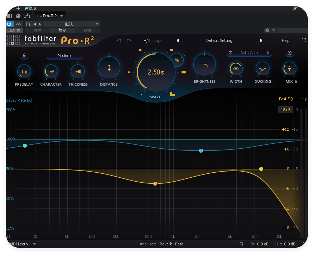Viewport: 314px width, 254px height.
Task: Click the 对照 compare button
Action: click(x=37, y=30)
